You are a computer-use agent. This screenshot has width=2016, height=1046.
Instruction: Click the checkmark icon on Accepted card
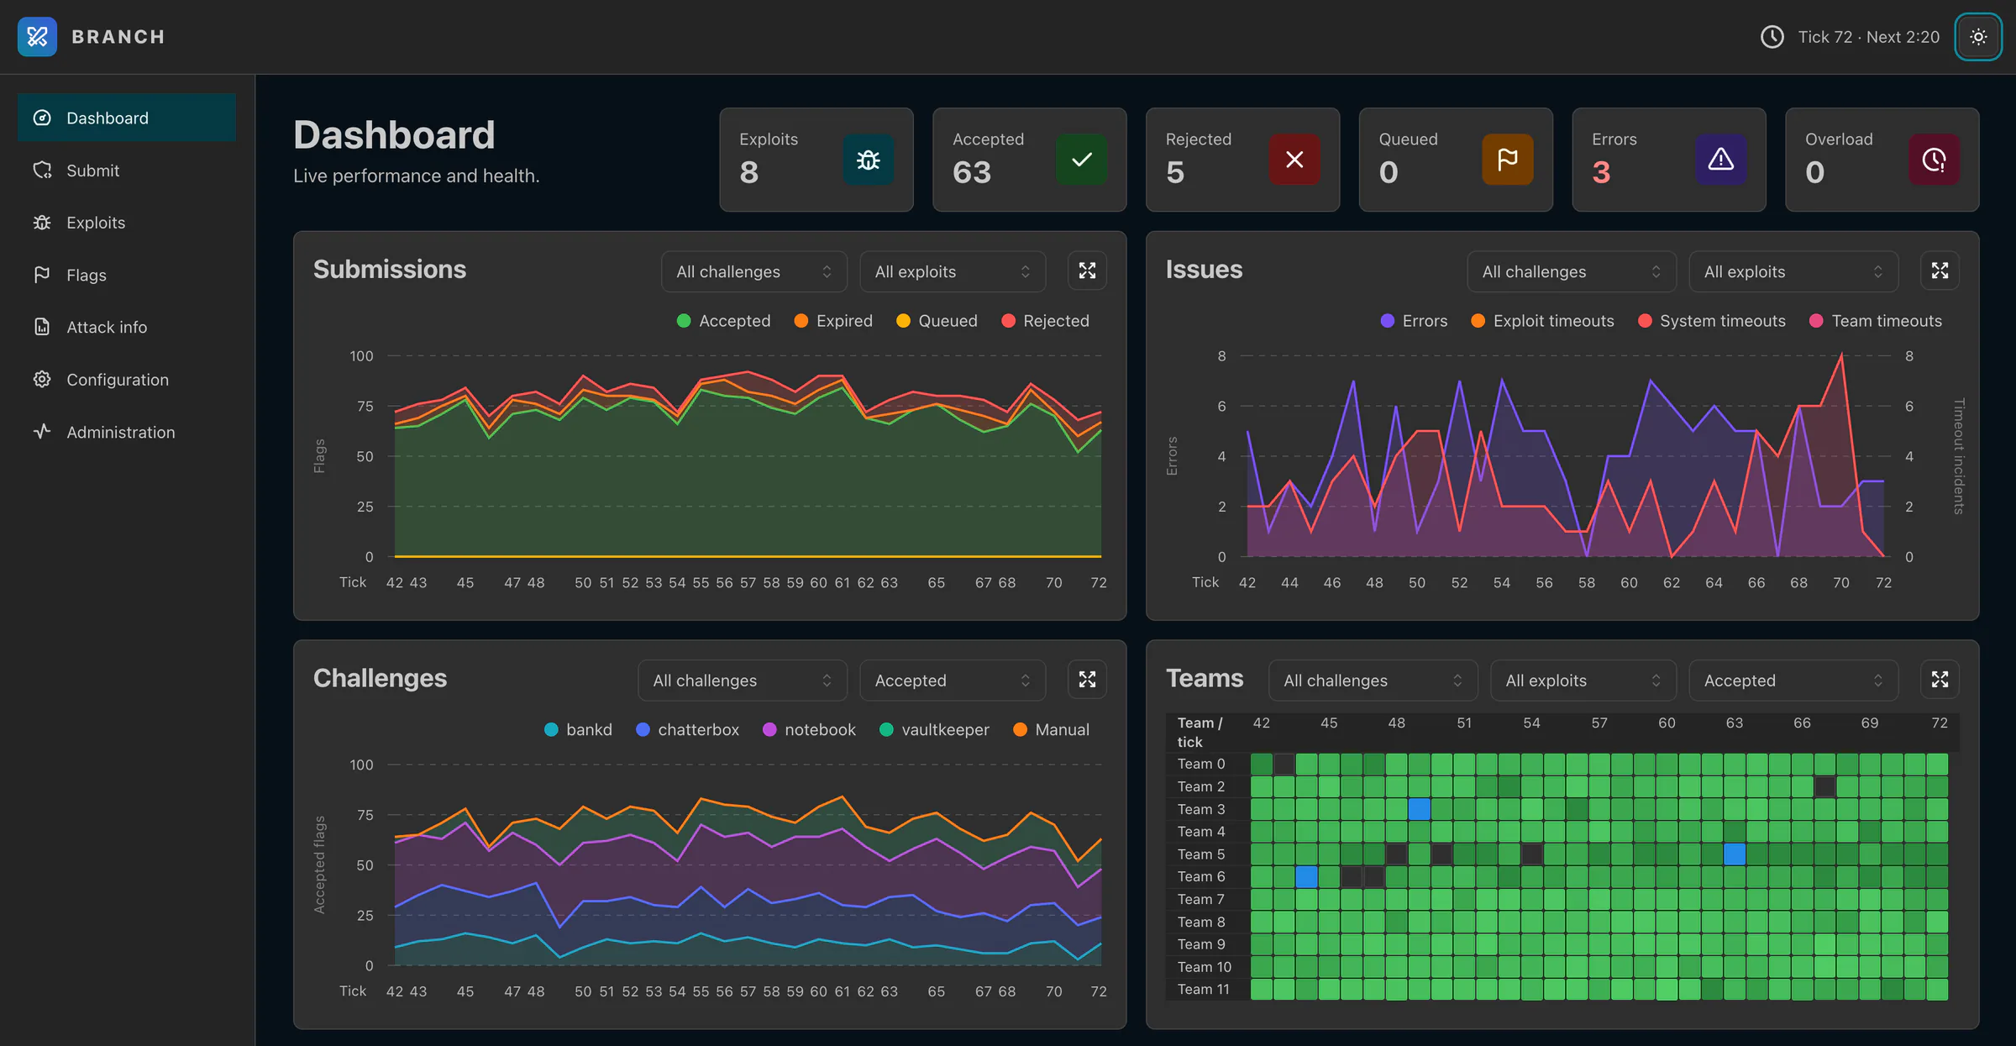point(1082,160)
